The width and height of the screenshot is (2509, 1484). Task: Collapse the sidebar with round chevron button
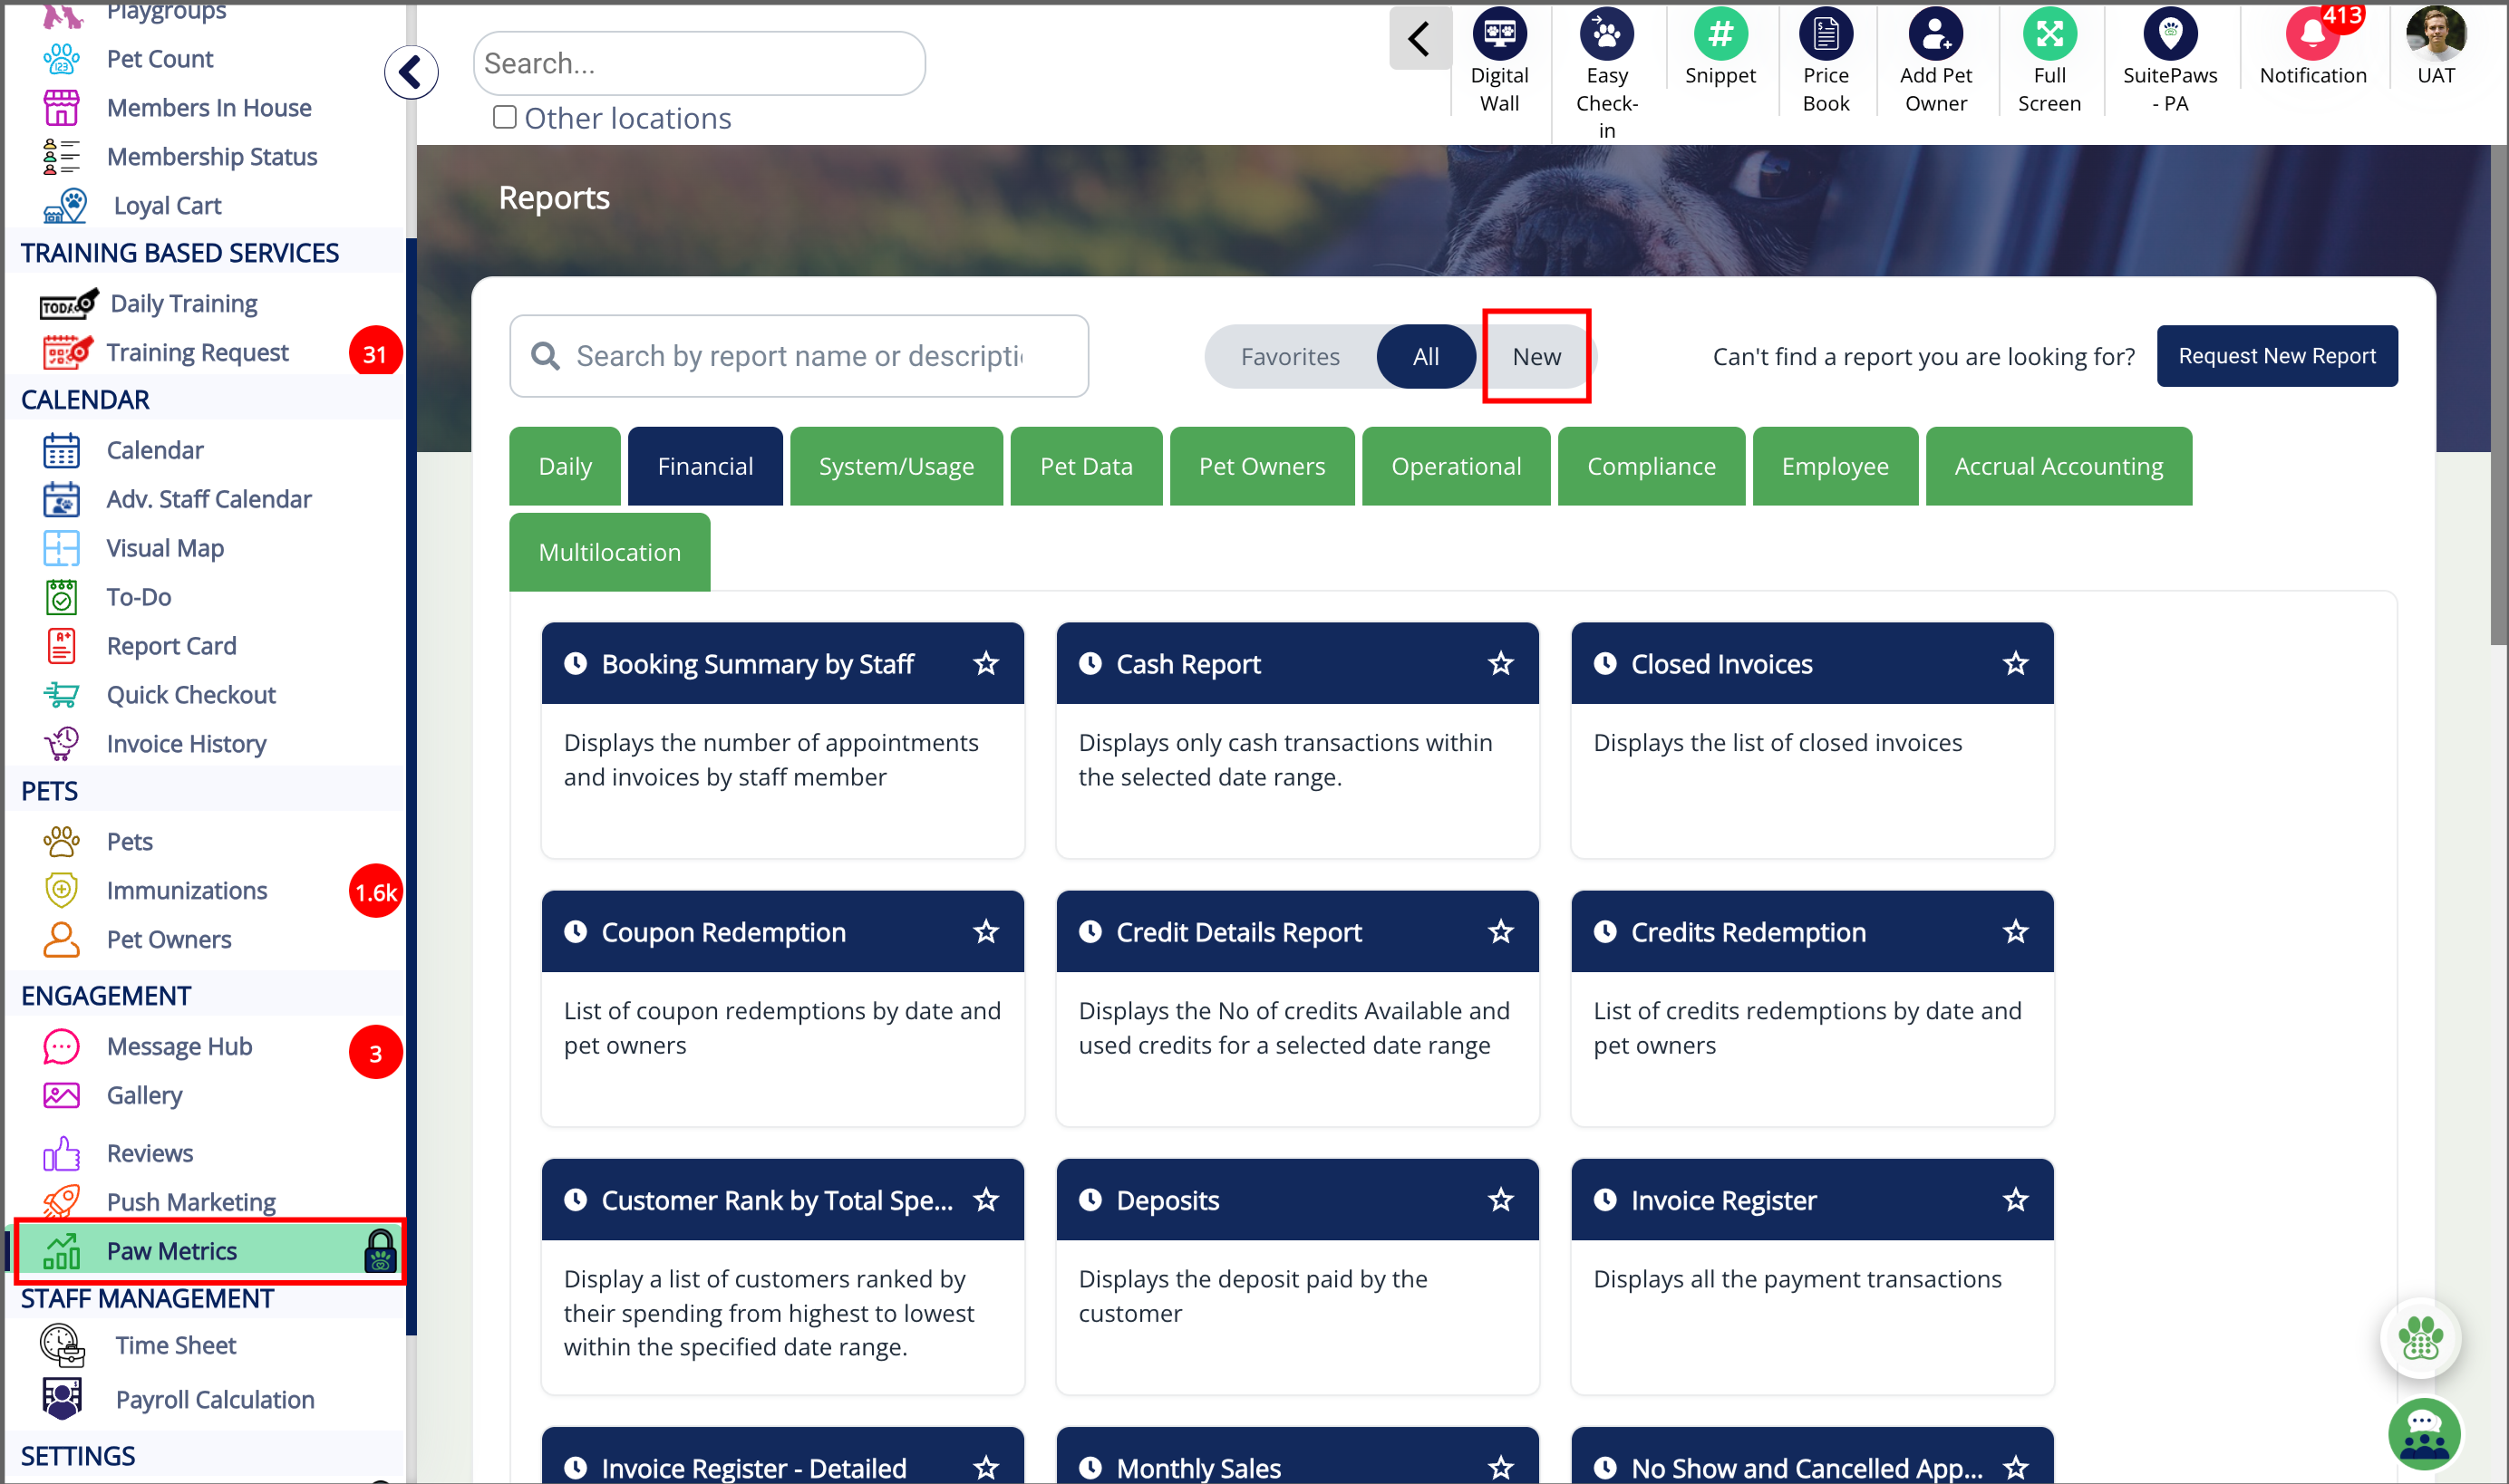411,72
